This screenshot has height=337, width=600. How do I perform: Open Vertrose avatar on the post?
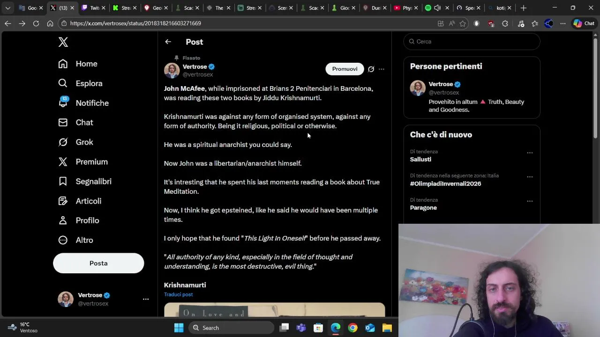pyautogui.click(x=172, y=70)
